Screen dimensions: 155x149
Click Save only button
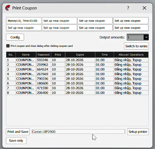point(16,140)
